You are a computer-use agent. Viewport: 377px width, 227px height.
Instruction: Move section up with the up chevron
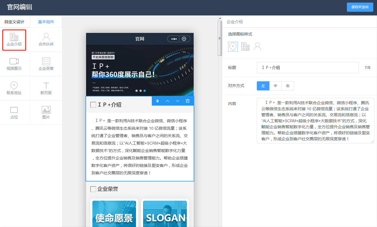pos(168,101)
